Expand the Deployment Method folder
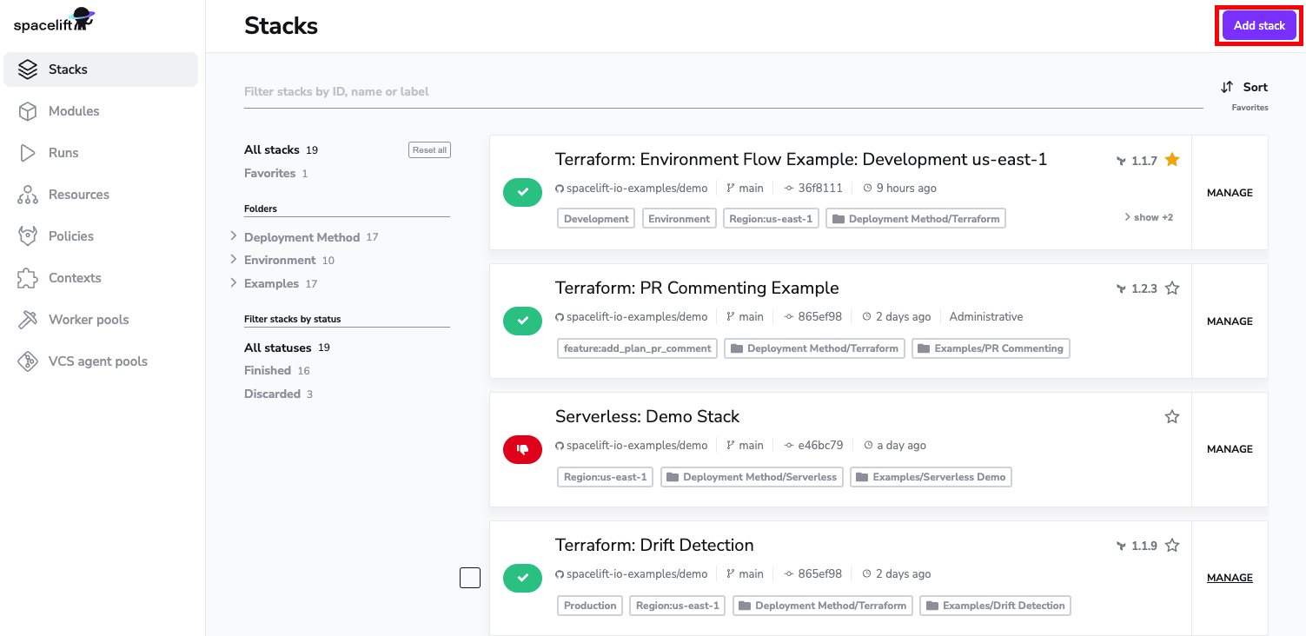Image resolution: width=1306 pixels, height=636 pixels. tap(234, 237)
